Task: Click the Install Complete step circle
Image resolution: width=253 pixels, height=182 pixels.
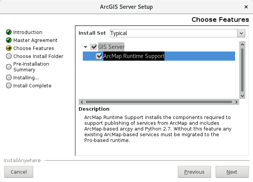Action: [9, 86]
